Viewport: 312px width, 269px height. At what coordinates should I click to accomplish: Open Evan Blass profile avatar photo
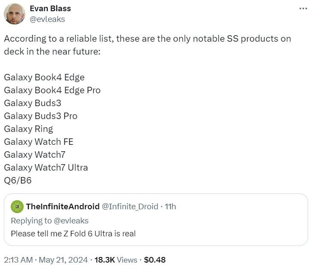click(x=15, y=14)
